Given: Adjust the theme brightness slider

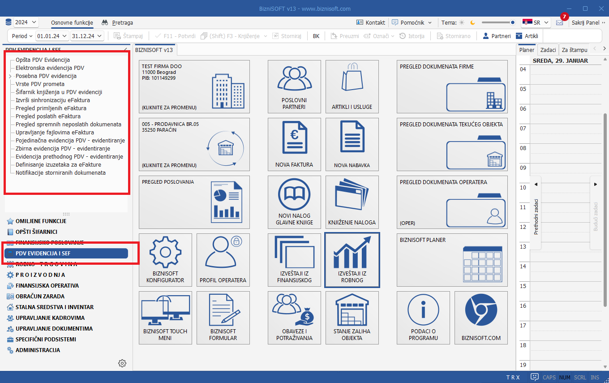Looking at the screenshot, I should click(498, 22).
